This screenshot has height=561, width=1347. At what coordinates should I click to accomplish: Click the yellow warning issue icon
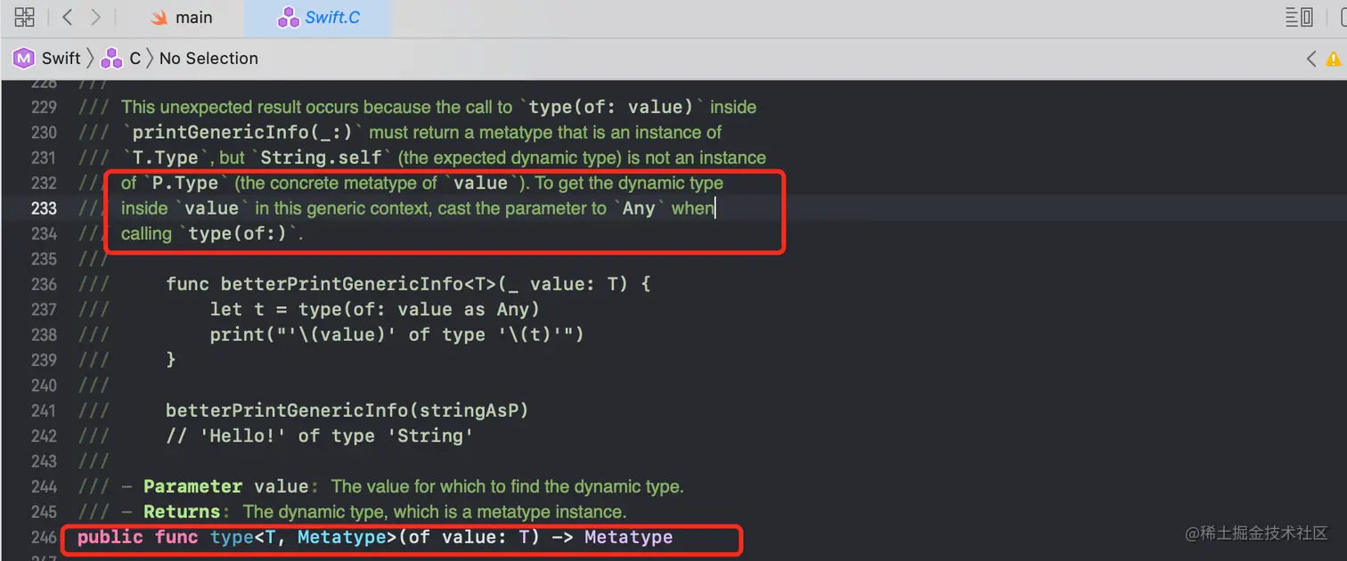(x=1334, y=59)
